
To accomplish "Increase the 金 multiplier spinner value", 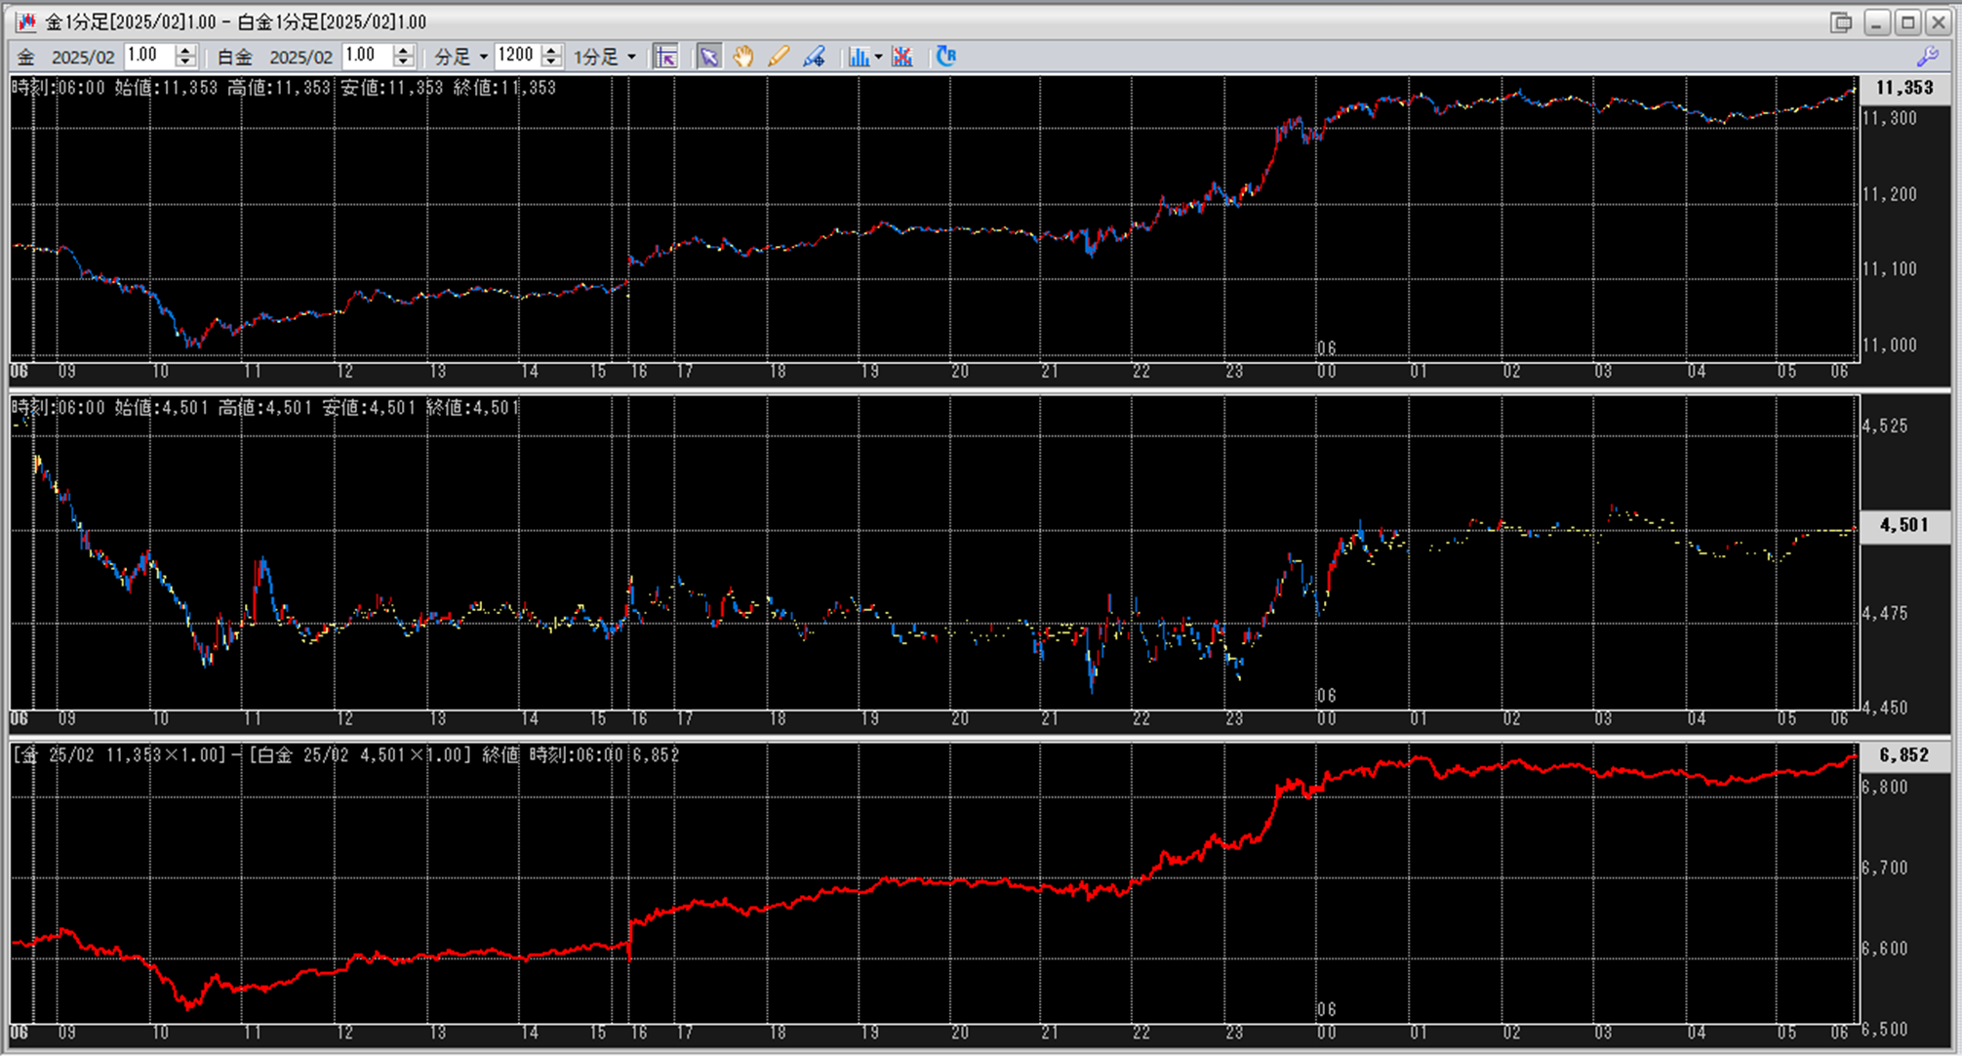I will pyautogui.click(x=186, y=50).
